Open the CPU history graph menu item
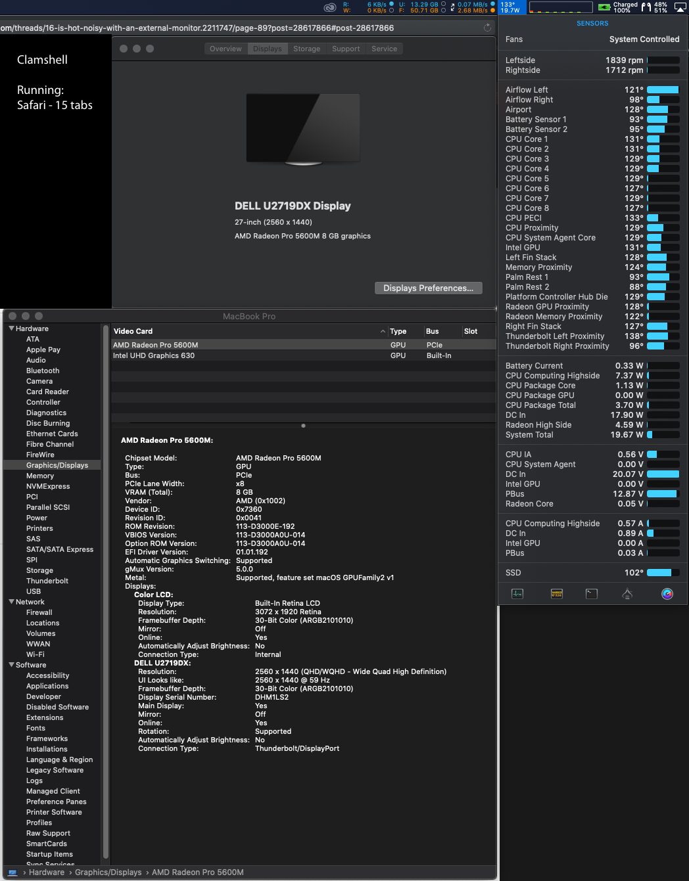Screen dimensions: 689x881 pyautogui.click(x=561, y=7)
